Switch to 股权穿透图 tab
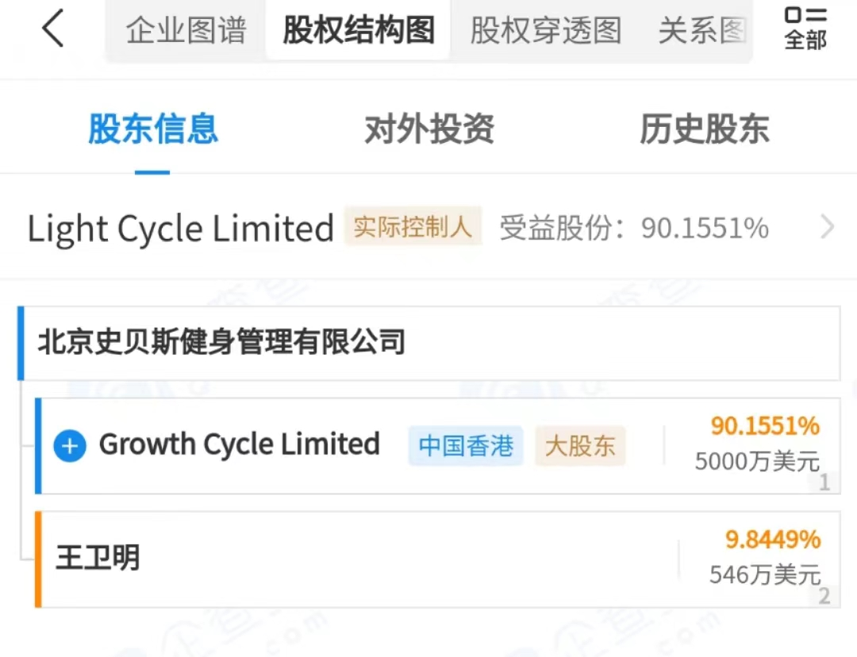The image size is (857, 657). 545,30
